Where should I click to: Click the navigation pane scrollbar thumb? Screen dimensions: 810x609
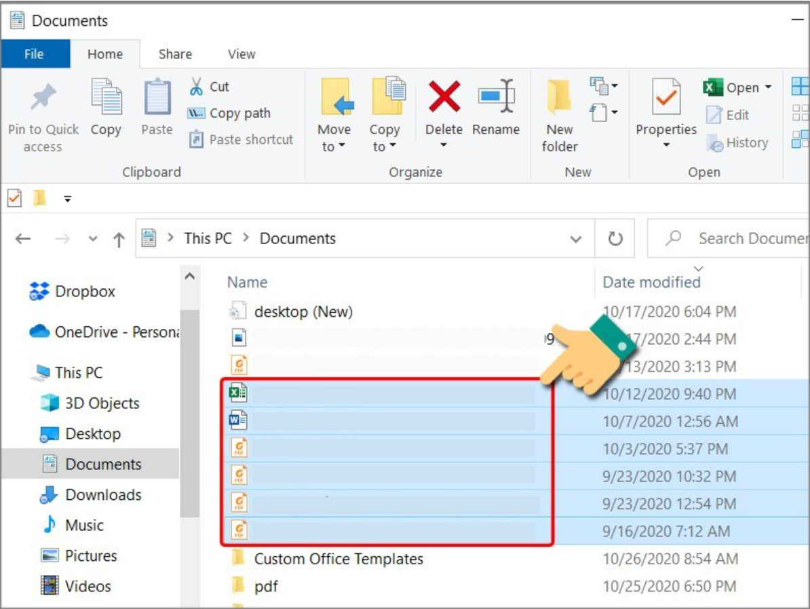(x=190, y=413)
